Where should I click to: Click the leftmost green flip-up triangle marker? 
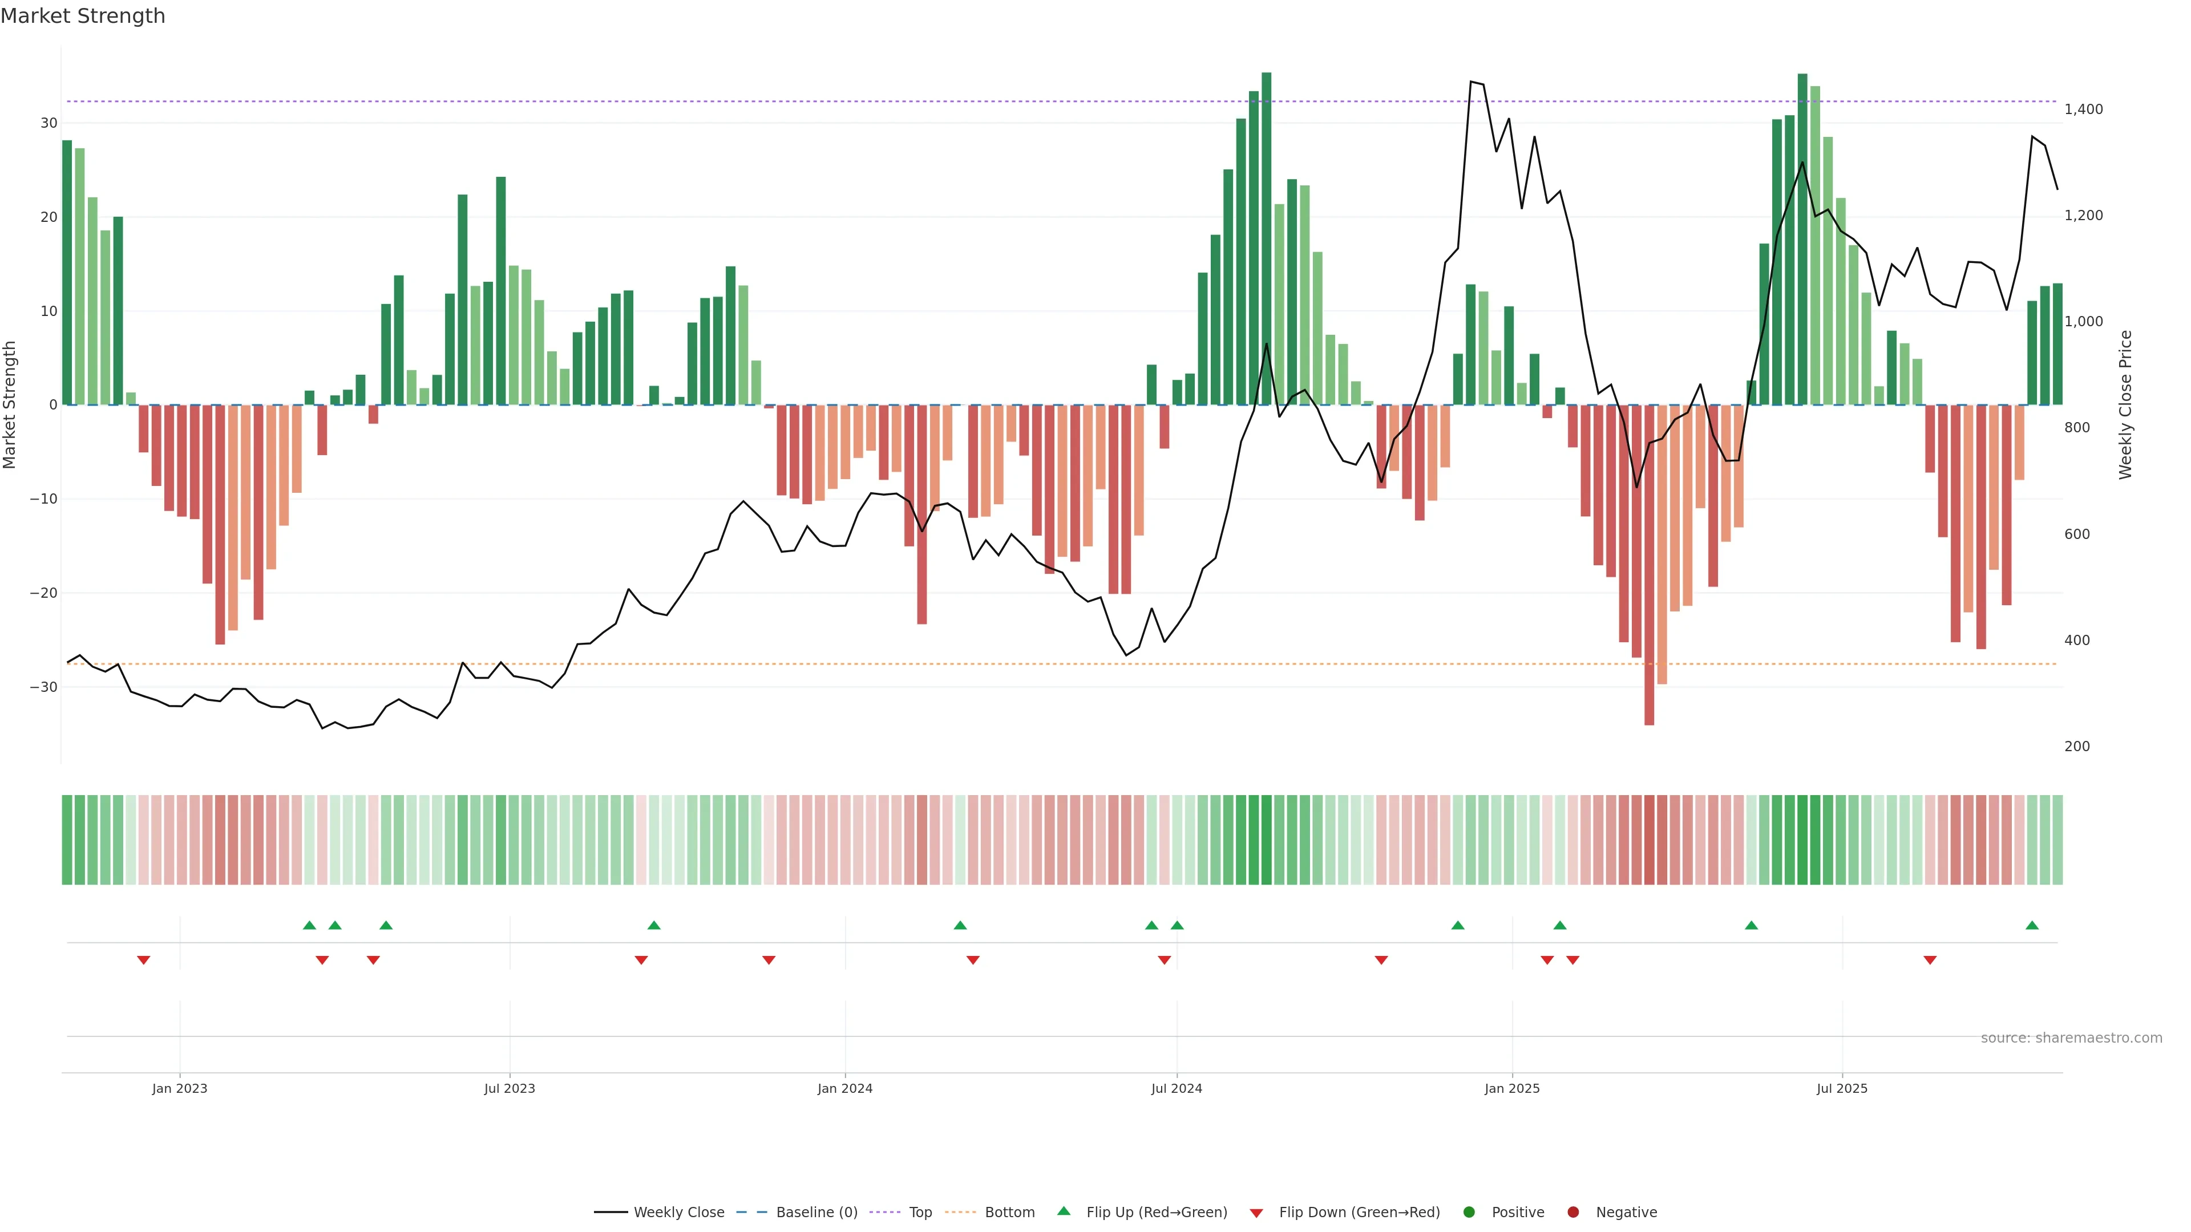click(x=310, y=925)
